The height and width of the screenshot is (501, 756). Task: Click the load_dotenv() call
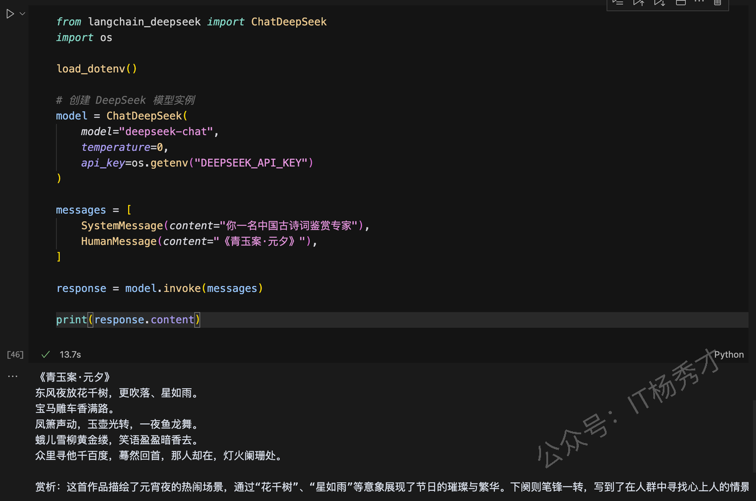coord(97,69)
